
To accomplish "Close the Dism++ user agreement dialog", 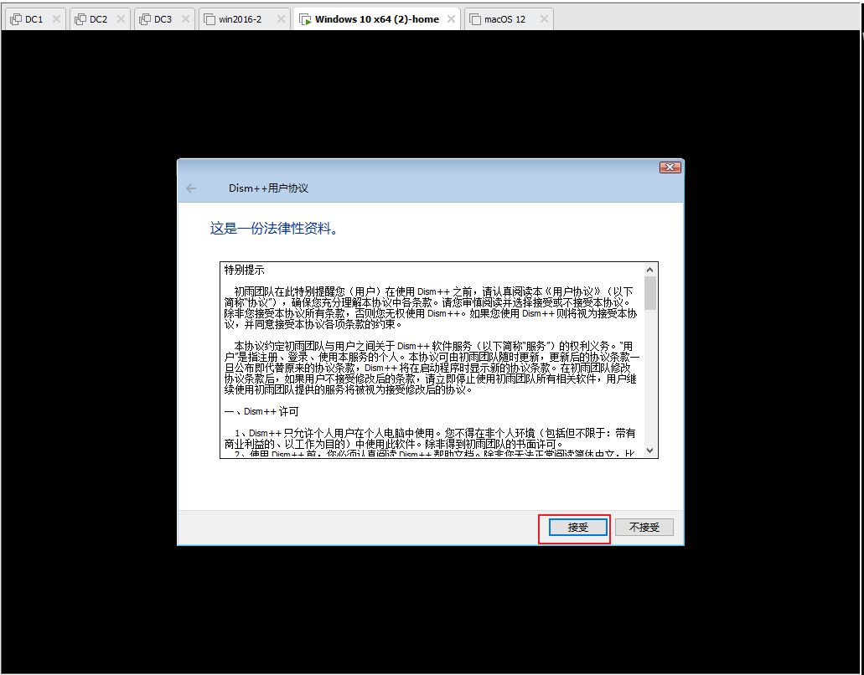I will [x=670, y=167].
